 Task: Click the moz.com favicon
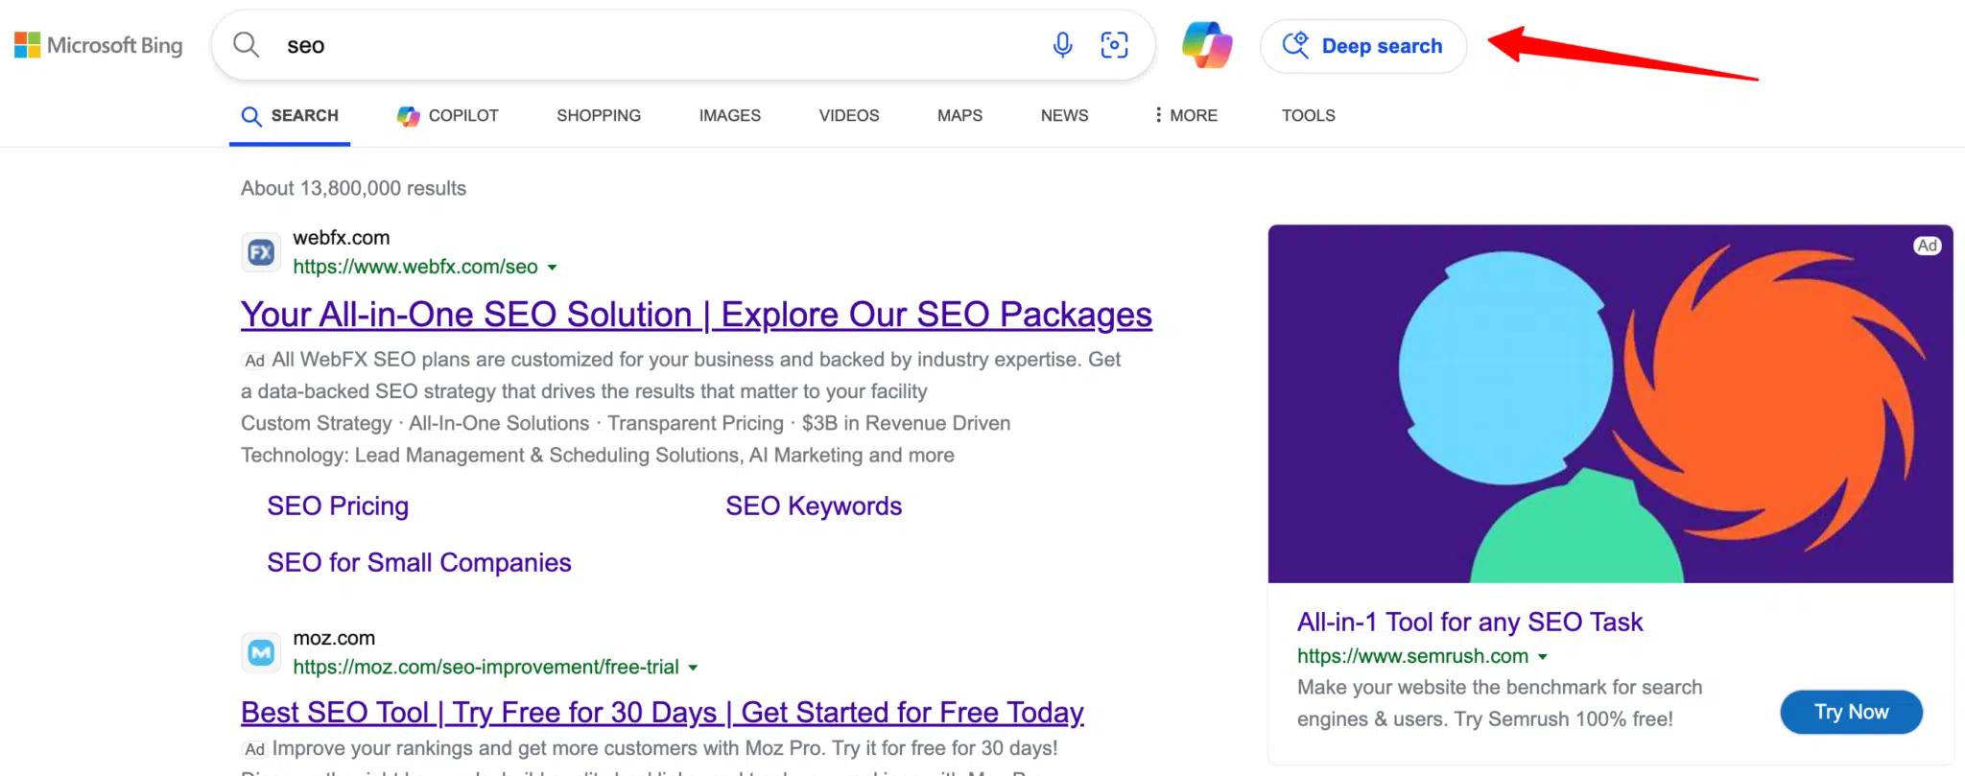[x=260, y=652]
